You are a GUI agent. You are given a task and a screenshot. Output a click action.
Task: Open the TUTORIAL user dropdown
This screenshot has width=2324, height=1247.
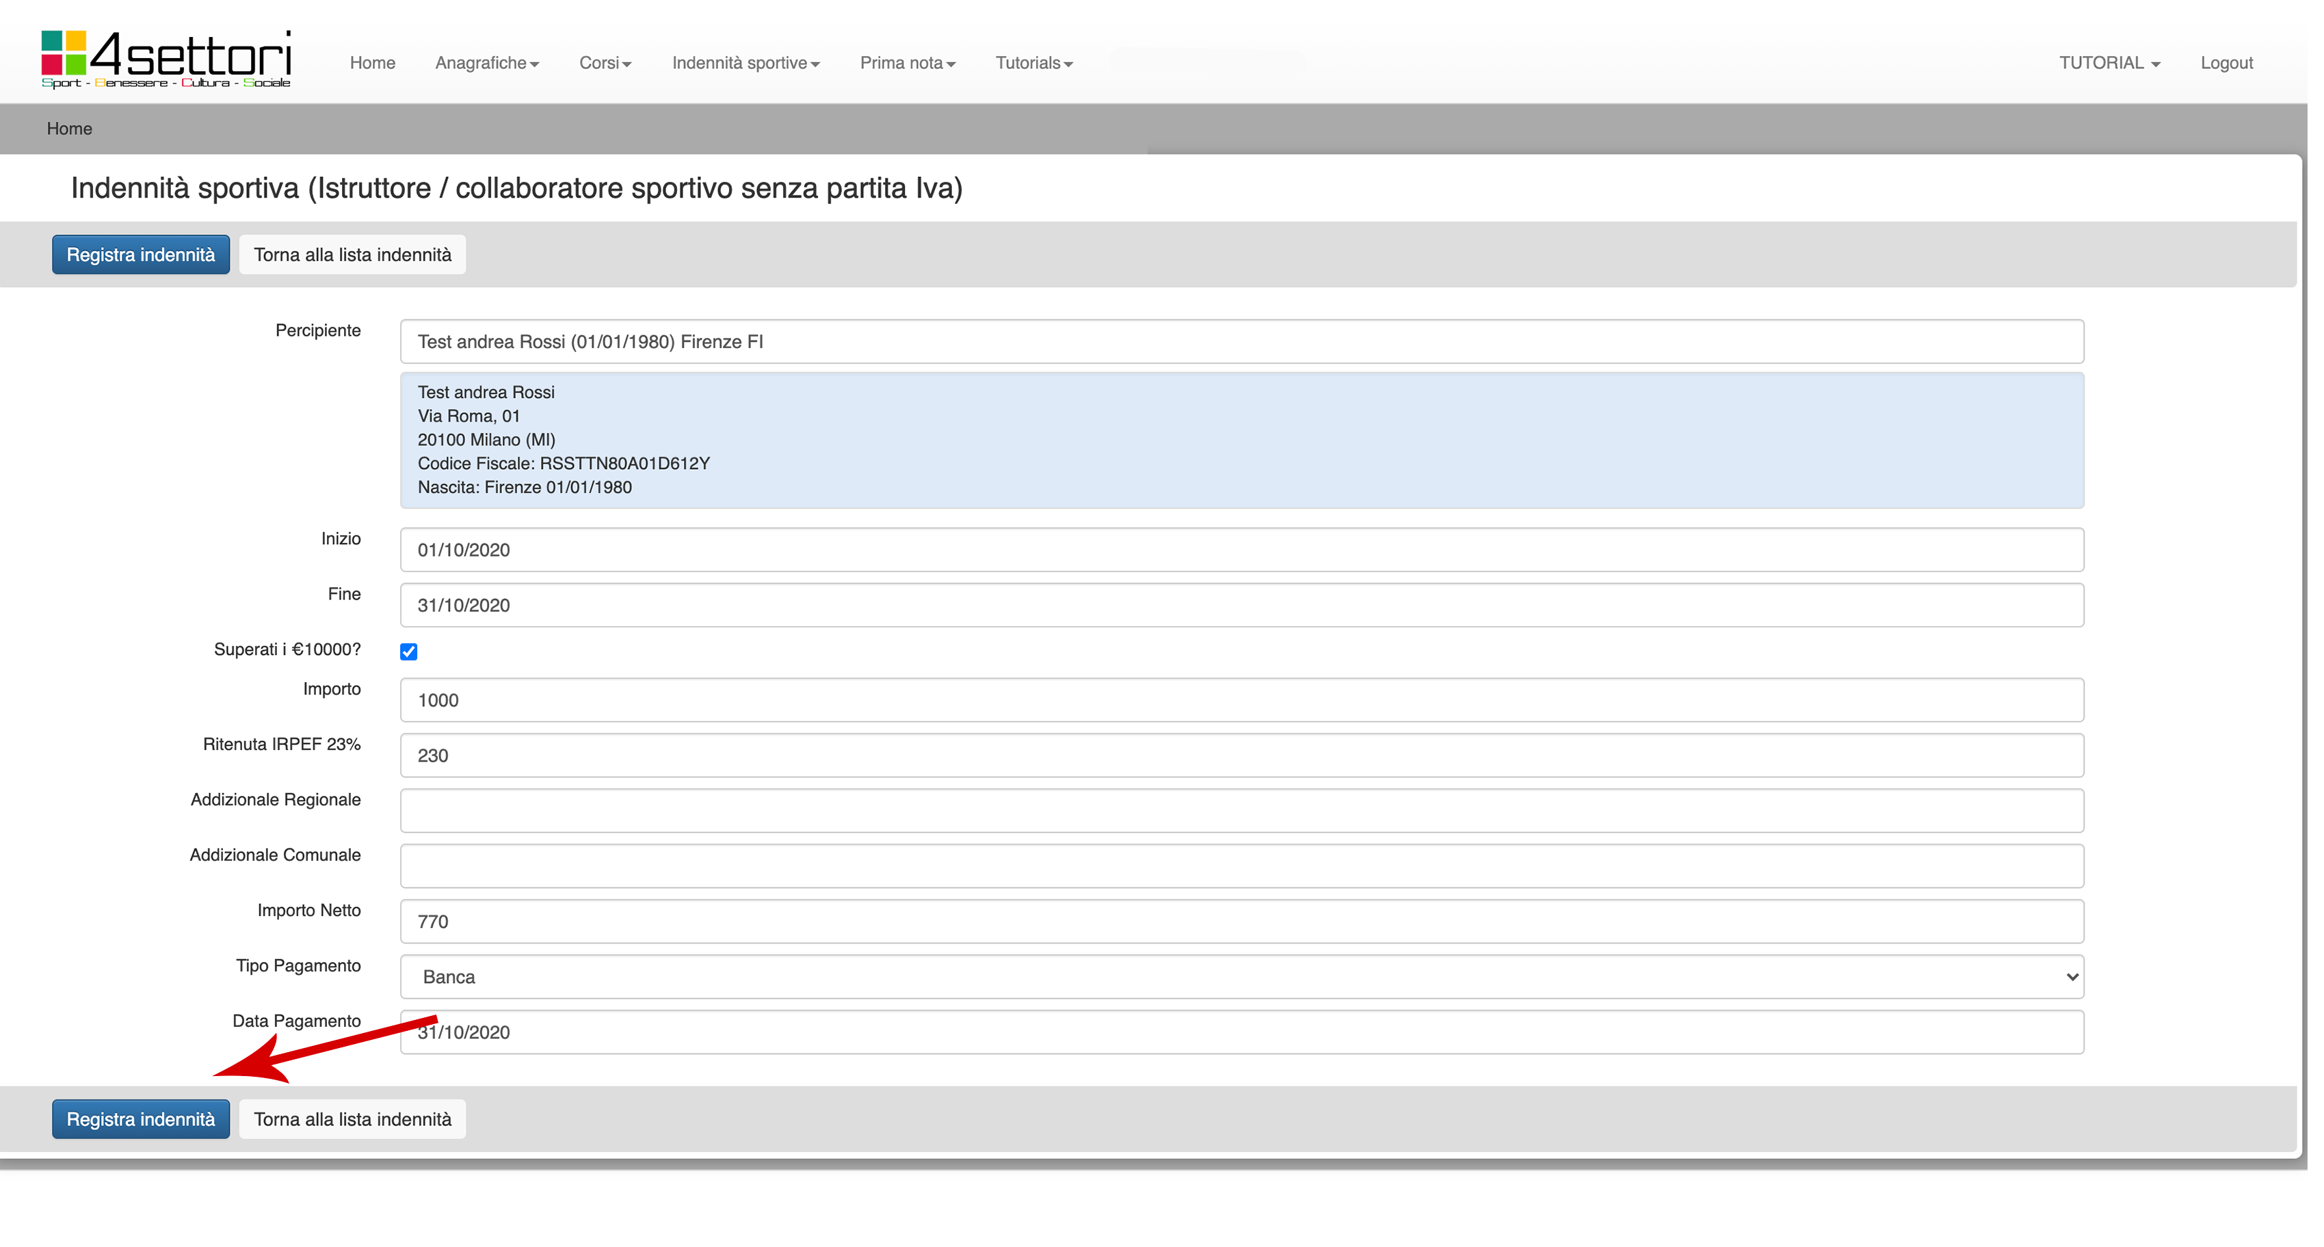pos(2109,63)
